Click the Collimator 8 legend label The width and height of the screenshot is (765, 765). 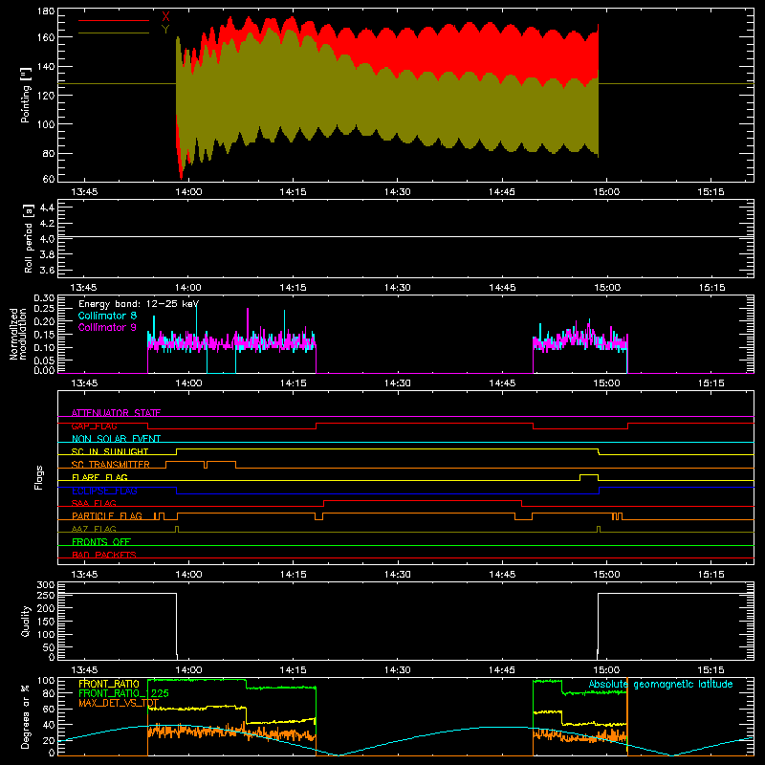coord(107,316)
